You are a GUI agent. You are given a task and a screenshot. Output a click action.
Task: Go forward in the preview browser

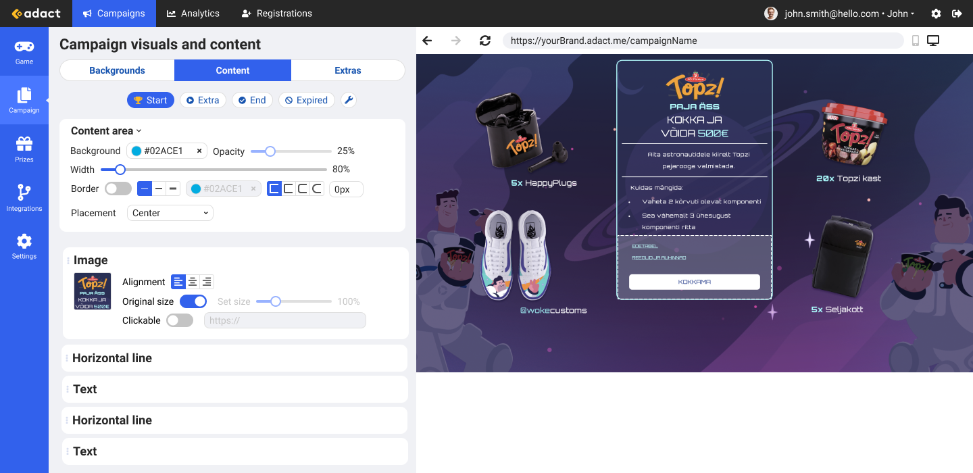tap(456, 41)
